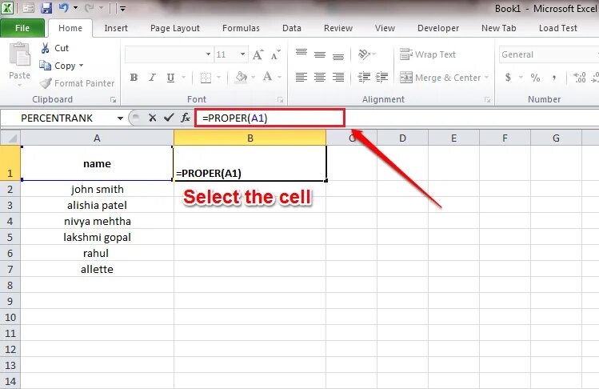Toggle Underline formatting
The height and width of the screenshot is (389, 599).
click(171, 78)
